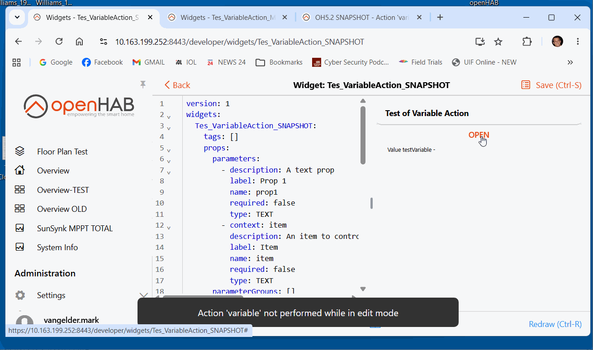The image size is (593, 350).
Task: Place cursor on 'label: Prop 1' line
Action: (258, 181)
